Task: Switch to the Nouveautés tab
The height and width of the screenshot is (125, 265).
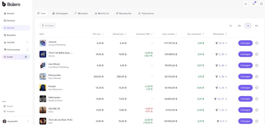Action: [x=123, y=13]
